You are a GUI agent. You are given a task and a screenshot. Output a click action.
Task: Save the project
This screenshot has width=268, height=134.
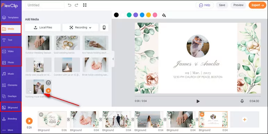[x=222, y=5]
